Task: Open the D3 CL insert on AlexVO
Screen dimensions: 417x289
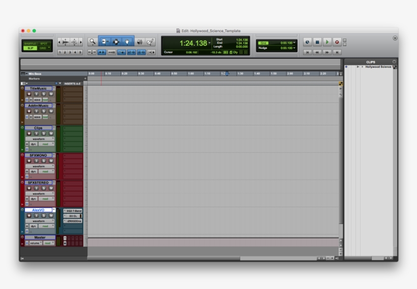Action: (x=73, y=216)
